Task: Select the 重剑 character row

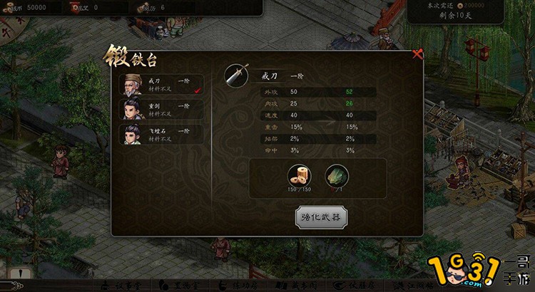Action: (161, 110)
